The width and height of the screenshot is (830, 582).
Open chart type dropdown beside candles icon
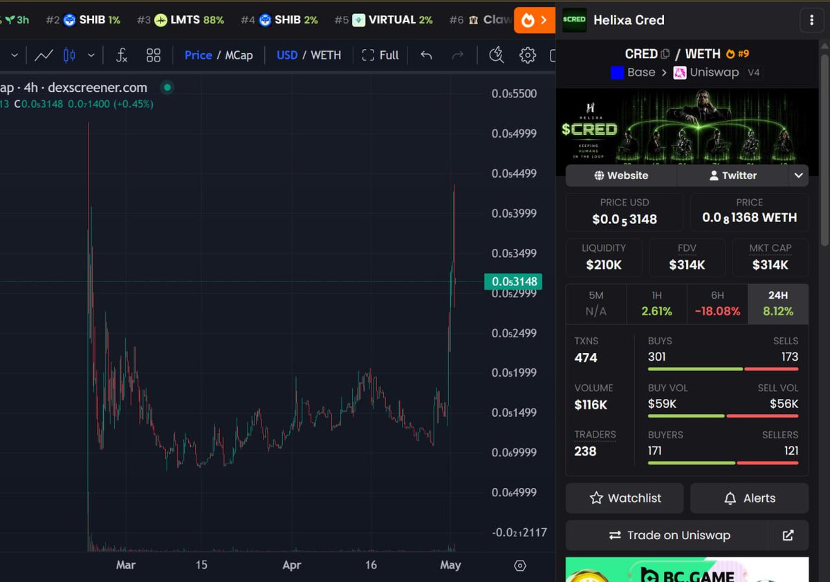pyautogui.click(x=91, y=55)
